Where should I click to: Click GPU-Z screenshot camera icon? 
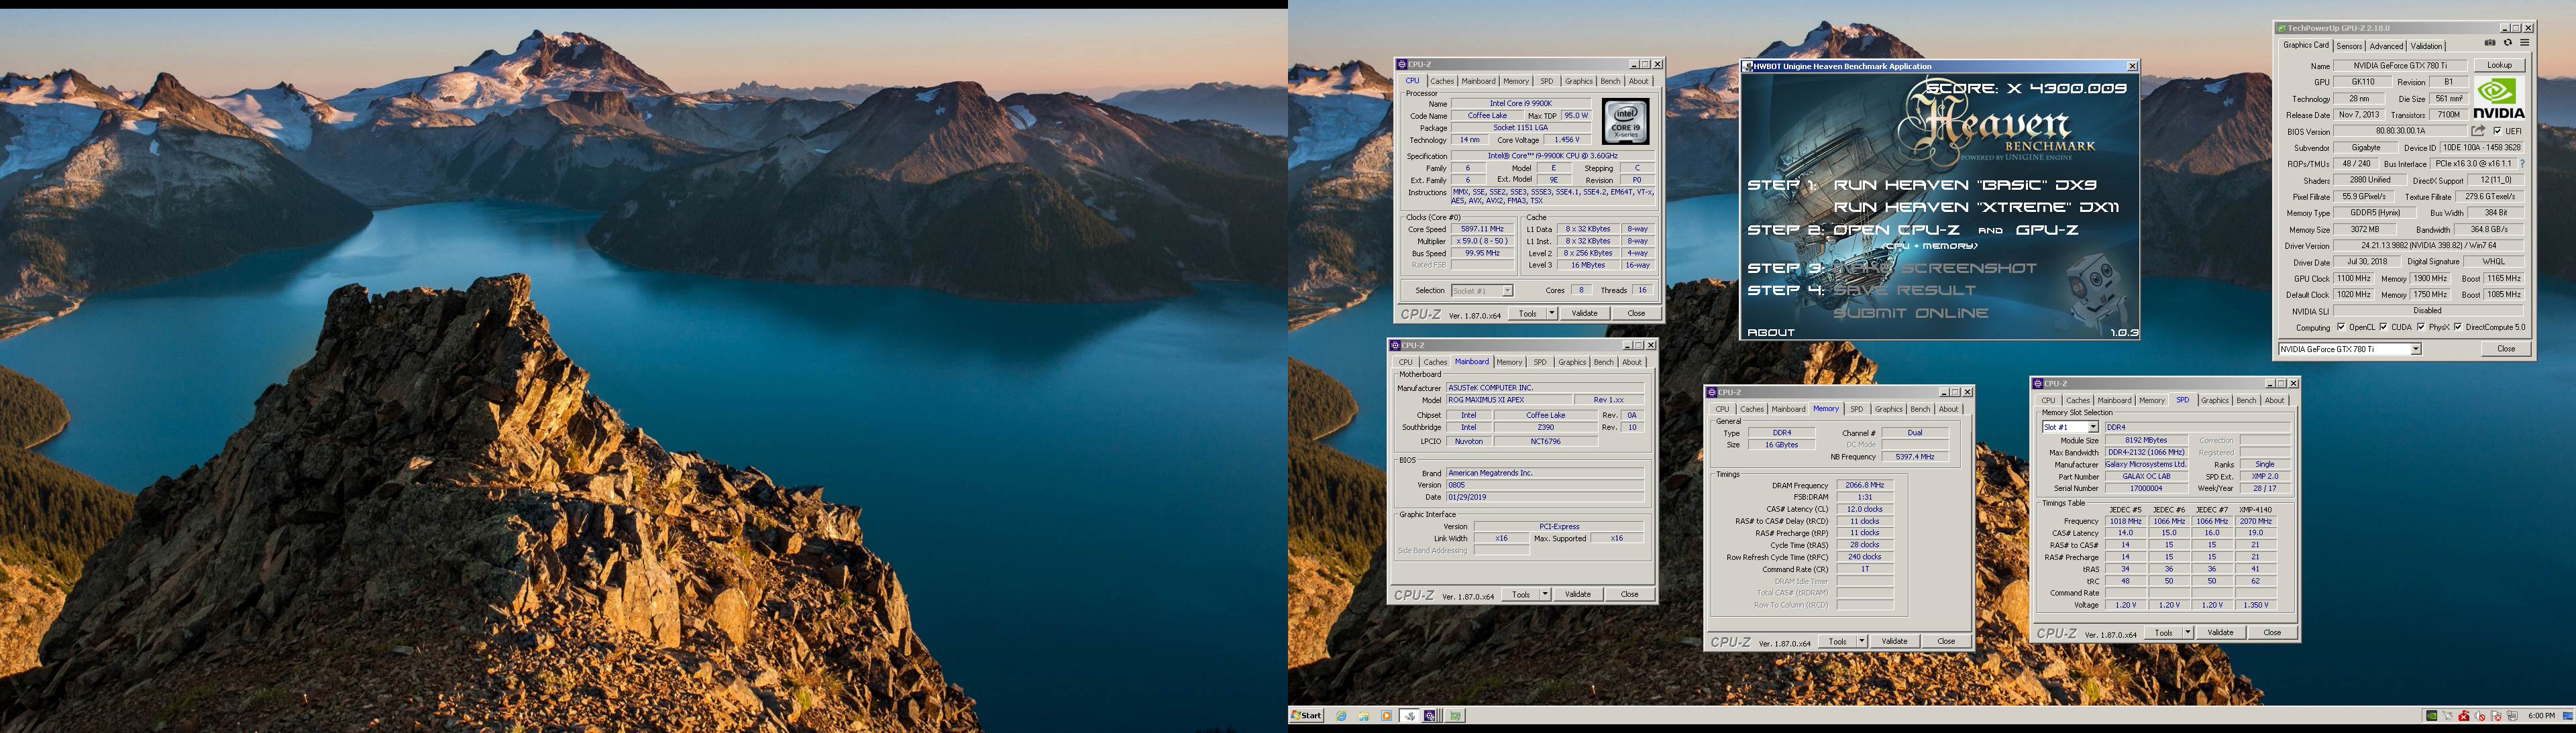2490,43
